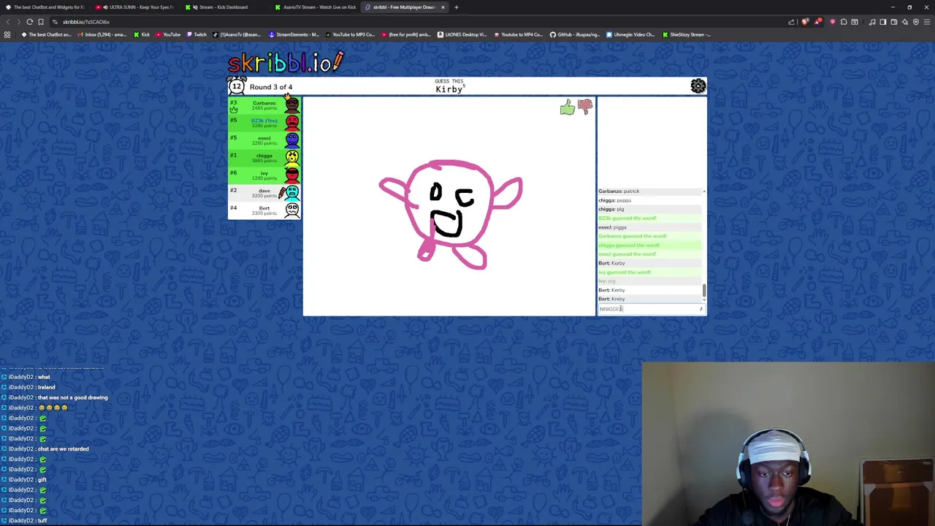The width and height of the screenshot is (935, 526).
Task: Click the chat scroll up arrow
Action: [x=704, y=191]
